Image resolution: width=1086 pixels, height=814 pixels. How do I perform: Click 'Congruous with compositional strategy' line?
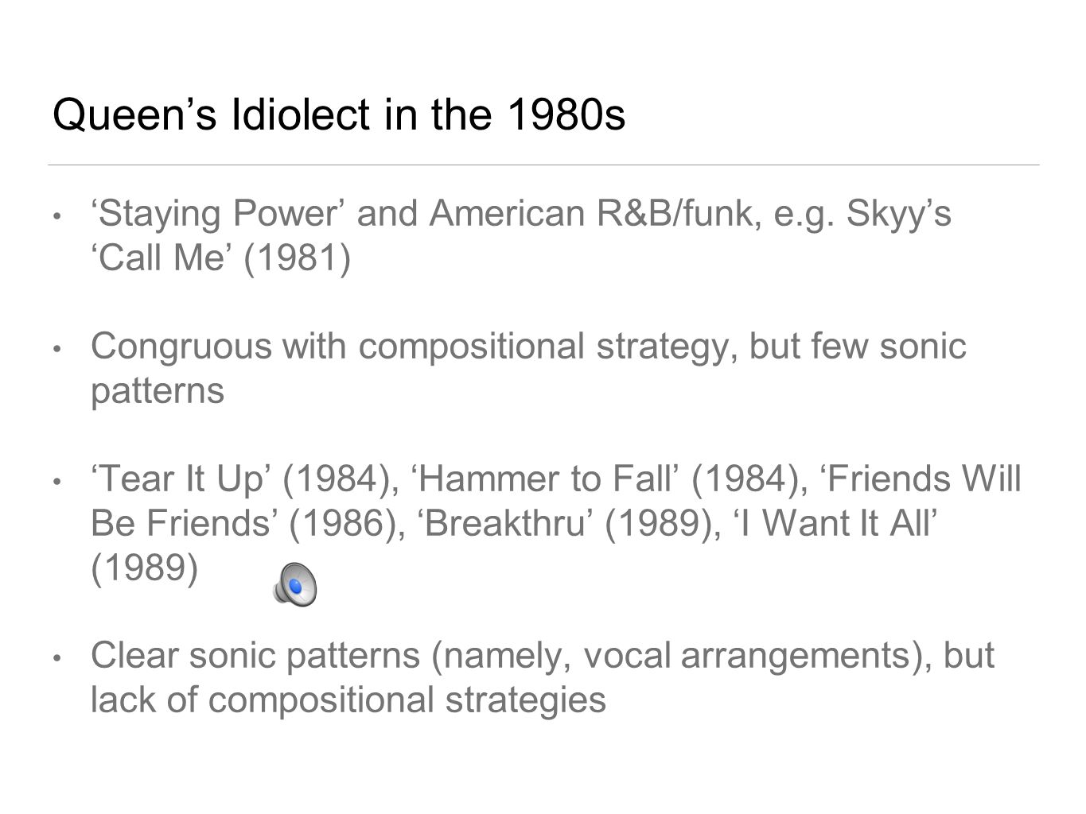pos(415,347)
